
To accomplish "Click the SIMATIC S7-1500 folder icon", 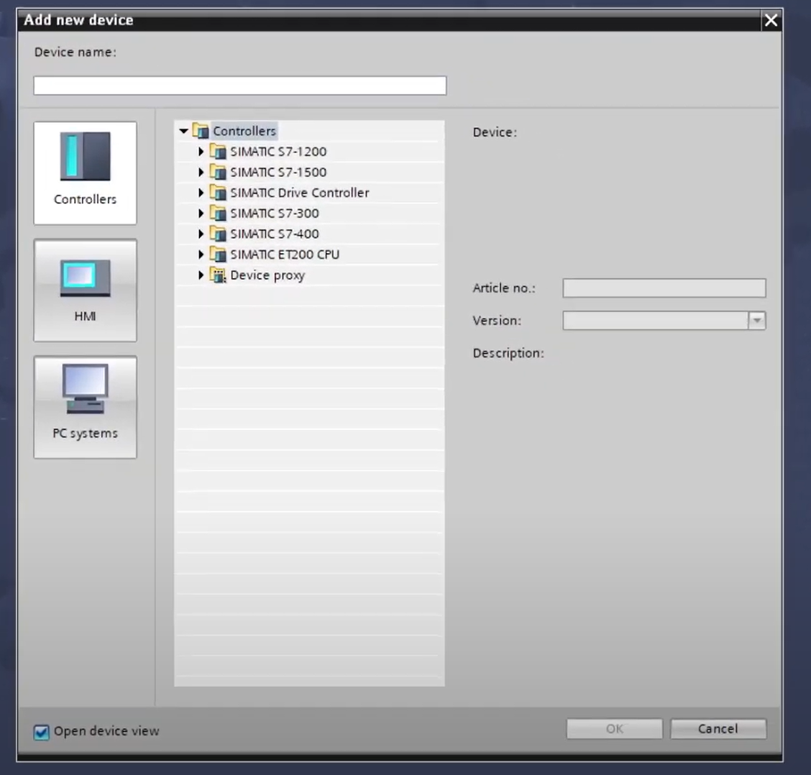I will pos(218,173).
